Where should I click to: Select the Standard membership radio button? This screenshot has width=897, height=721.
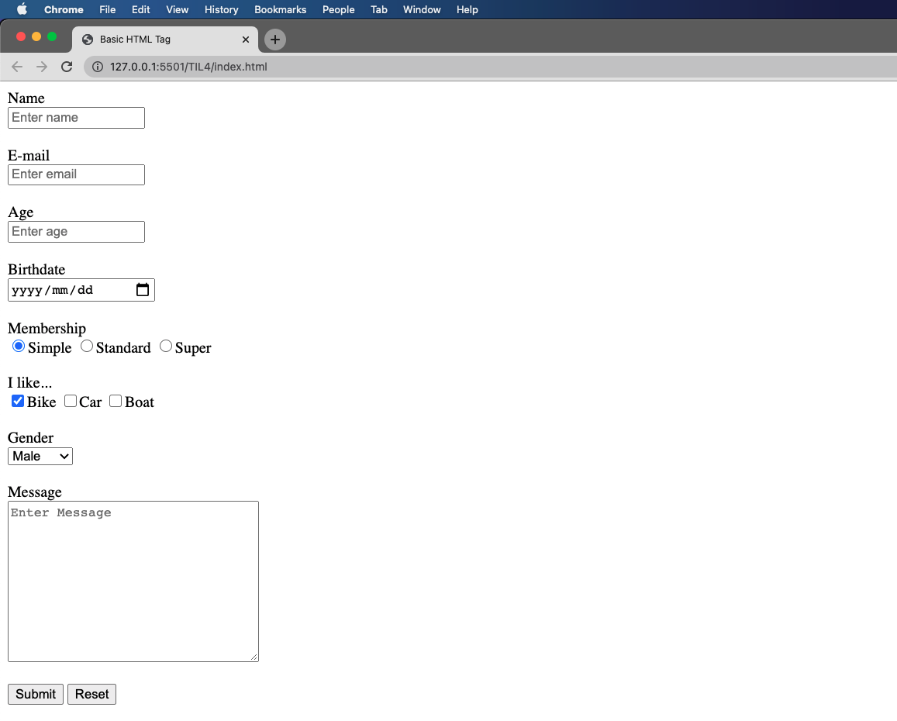tap(86, 347)
